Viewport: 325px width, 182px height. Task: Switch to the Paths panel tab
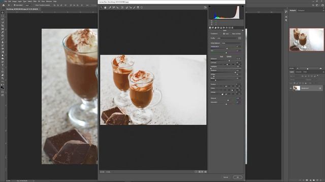pos(305,72)
